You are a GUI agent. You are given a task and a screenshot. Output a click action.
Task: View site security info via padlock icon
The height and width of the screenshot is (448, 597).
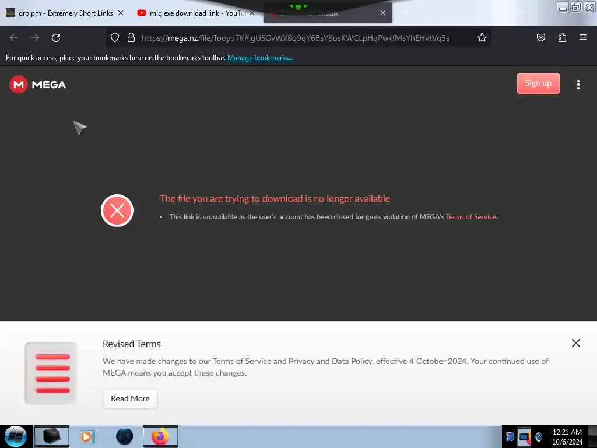point(131,37)
